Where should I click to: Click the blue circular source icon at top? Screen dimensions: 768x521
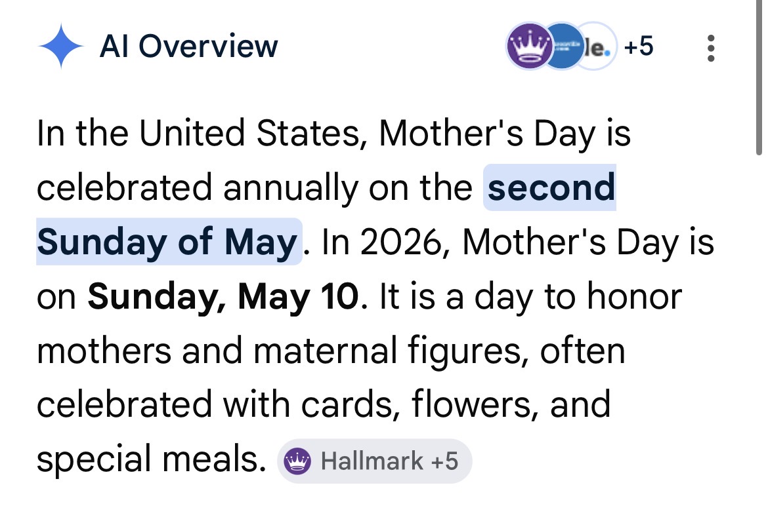click(563, 46)
